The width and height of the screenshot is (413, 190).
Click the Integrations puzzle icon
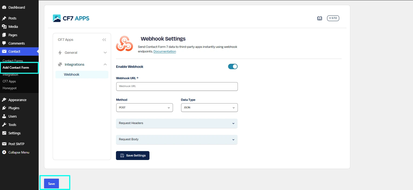point(60,65)
